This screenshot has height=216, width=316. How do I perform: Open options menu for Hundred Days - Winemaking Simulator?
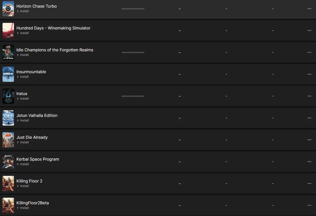click(x=309, y=30)
